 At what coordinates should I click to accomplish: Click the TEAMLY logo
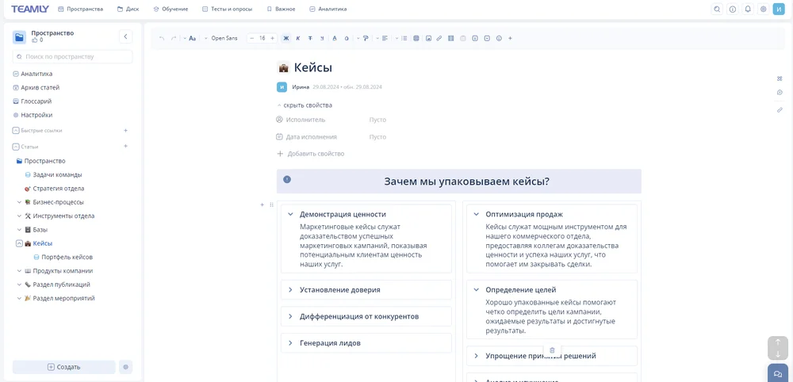(30, 9)
